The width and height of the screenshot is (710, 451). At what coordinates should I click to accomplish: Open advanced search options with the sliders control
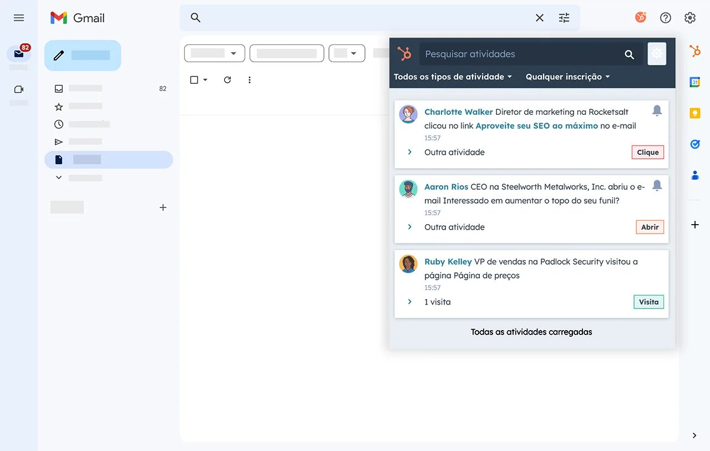(564, 17)
